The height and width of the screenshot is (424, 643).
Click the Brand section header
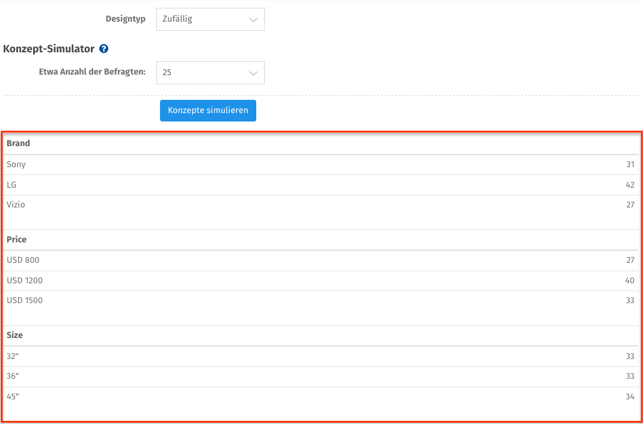click(x=18, y=143)
